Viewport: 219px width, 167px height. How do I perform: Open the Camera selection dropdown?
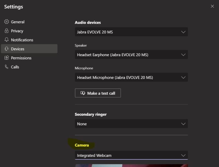point(183,155)
